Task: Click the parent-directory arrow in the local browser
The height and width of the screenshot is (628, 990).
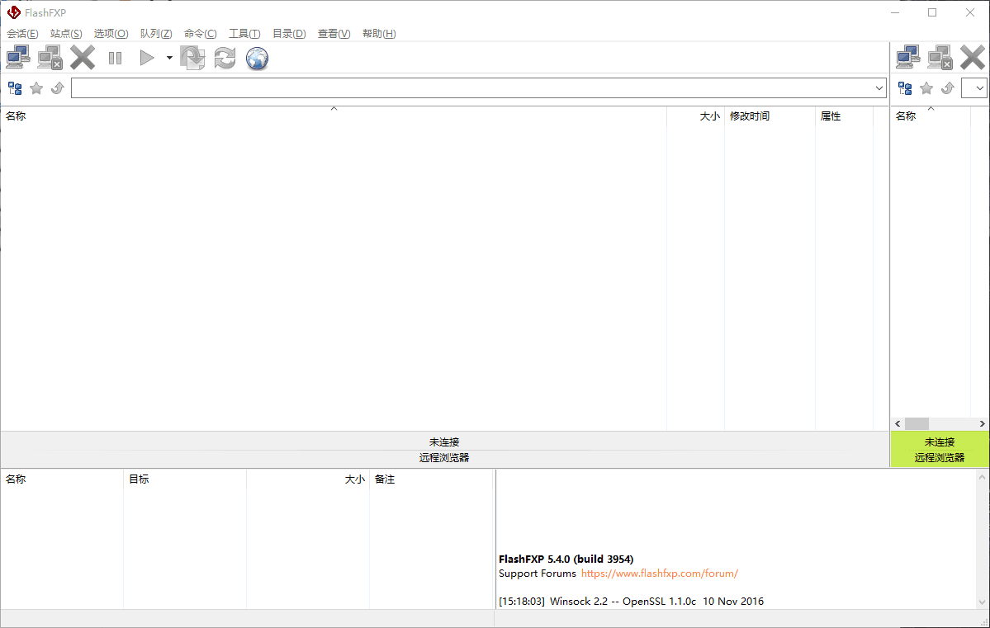Action: point(57,87)
